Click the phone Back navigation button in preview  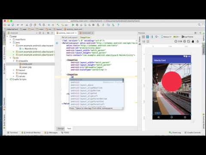pyautogui.click(x=158, y=117)
